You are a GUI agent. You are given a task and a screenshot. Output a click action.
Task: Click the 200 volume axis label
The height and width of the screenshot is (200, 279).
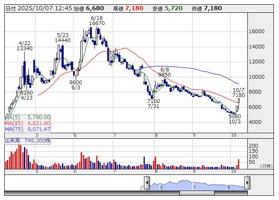click(x=253, y=146)
